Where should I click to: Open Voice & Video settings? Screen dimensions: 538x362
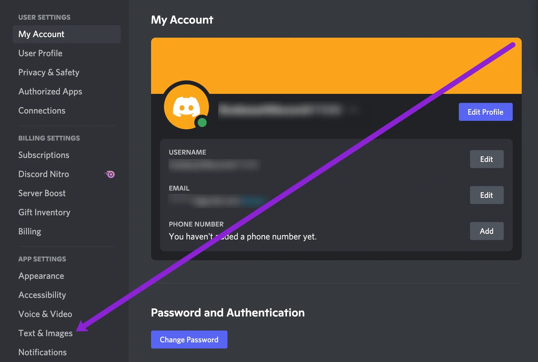click(45, 314)
